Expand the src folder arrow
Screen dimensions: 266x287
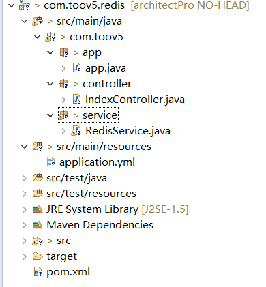click(25, 241)
